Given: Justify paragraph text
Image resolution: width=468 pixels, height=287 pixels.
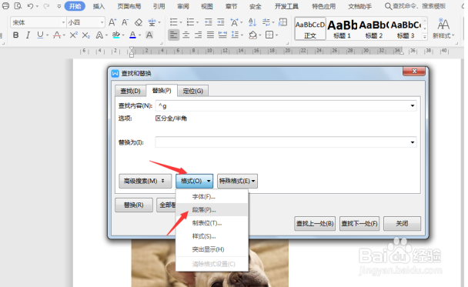Looking at the screenshot, I should 210,35.
